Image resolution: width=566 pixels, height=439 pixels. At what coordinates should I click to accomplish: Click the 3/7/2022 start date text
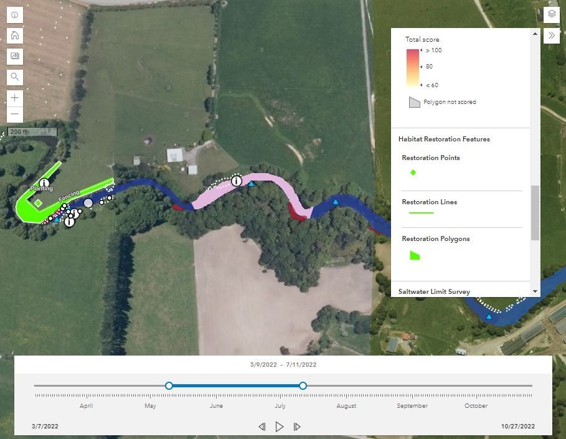[x=45, y=427]
